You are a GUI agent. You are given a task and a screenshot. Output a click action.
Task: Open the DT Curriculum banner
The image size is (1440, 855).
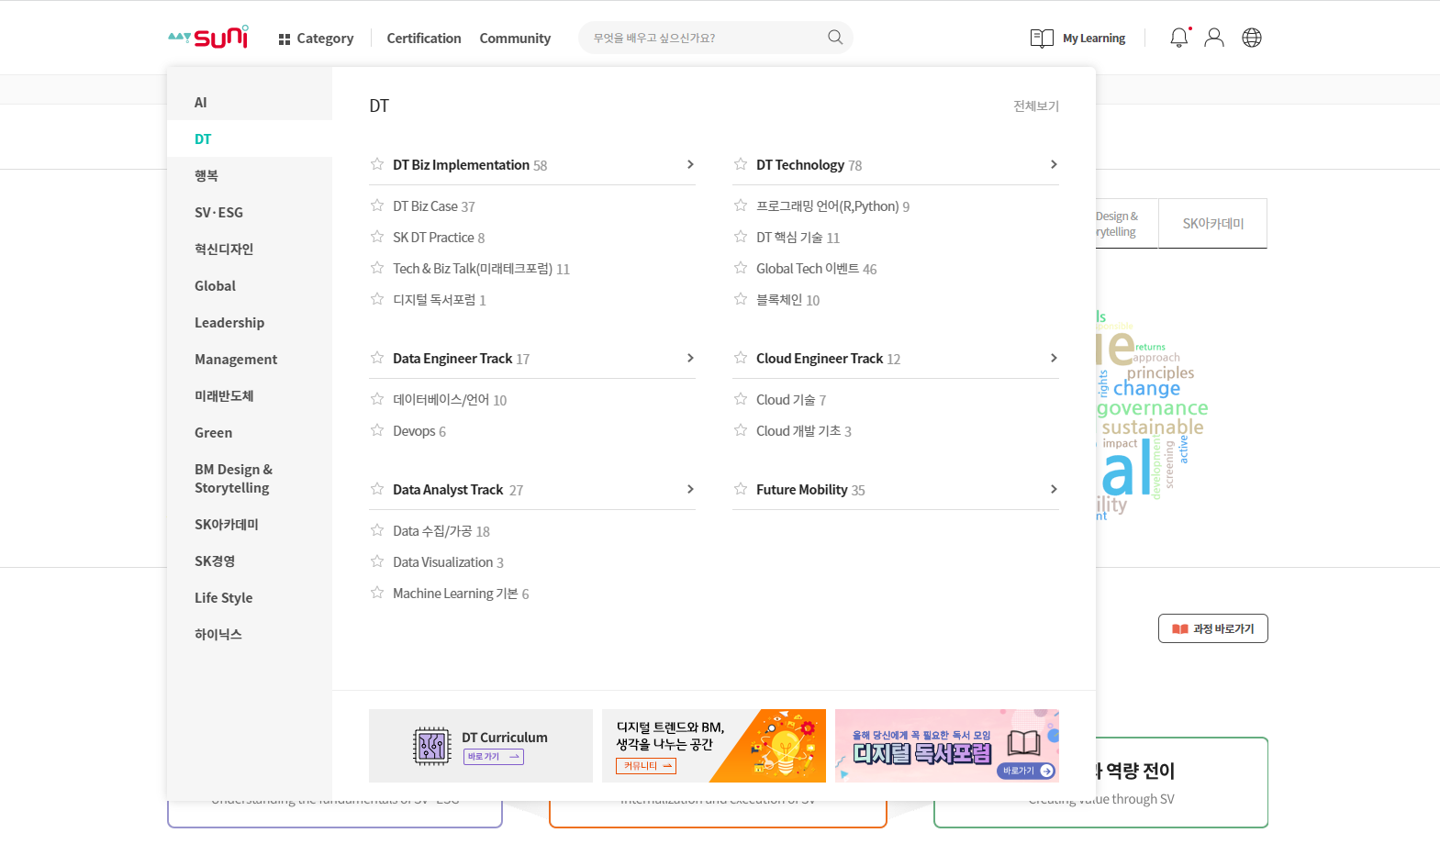click(x=481, y=746)
